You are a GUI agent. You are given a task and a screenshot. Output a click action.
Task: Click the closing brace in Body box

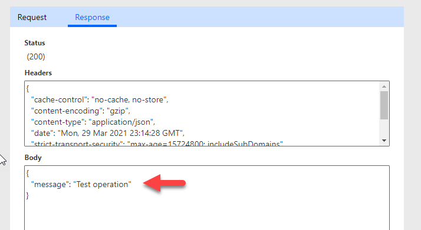(27, 196)
